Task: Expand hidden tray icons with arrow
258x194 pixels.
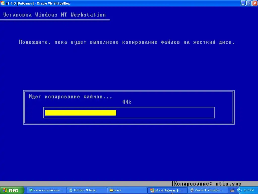Action: click(x=239, y=190)
